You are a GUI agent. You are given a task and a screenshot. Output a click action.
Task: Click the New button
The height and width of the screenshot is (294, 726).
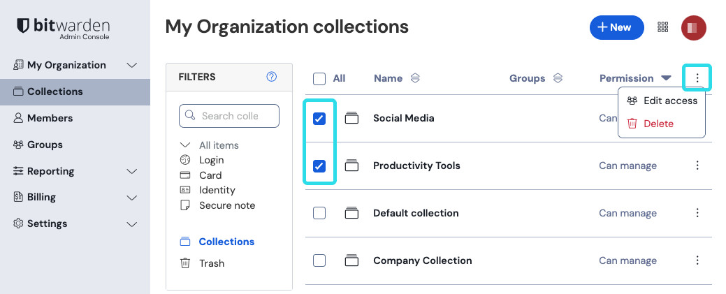coord(616,27)
